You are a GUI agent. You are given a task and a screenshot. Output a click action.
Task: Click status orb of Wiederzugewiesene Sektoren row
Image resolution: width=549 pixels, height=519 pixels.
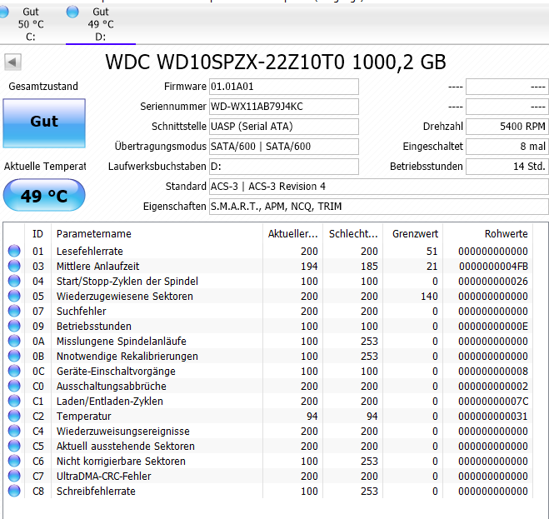(x=14, y=297)
